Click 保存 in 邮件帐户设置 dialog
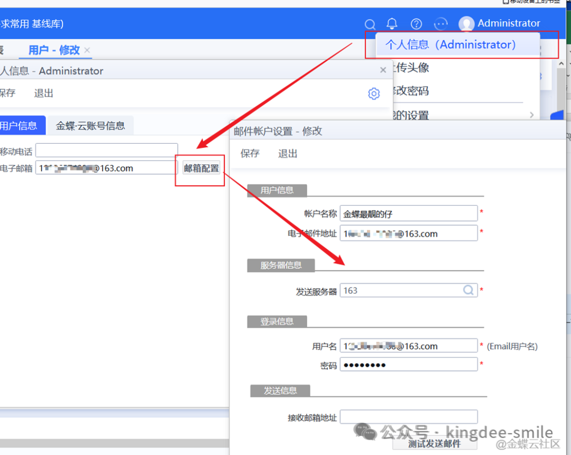This screenshot has width=571, height=455. 250,154
